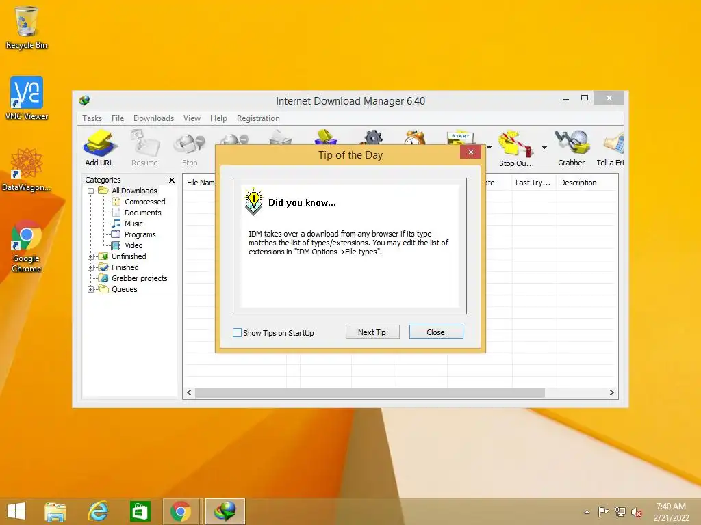Click the IDM globe icon in title bar

tap(84, 100)
